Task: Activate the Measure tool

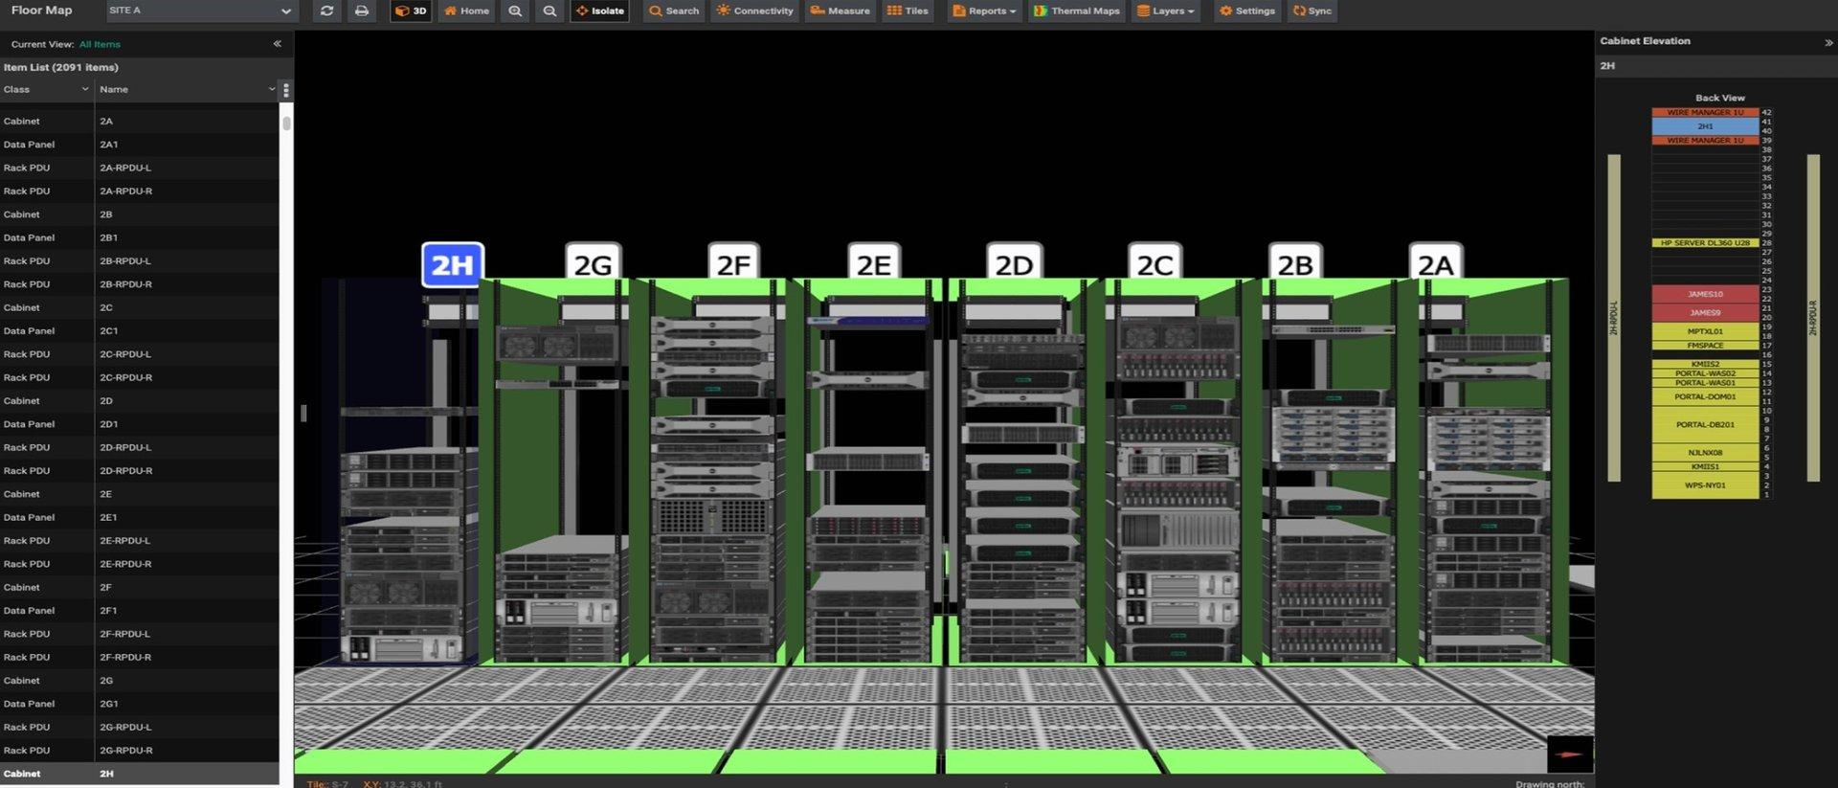Action: [840, 11]
